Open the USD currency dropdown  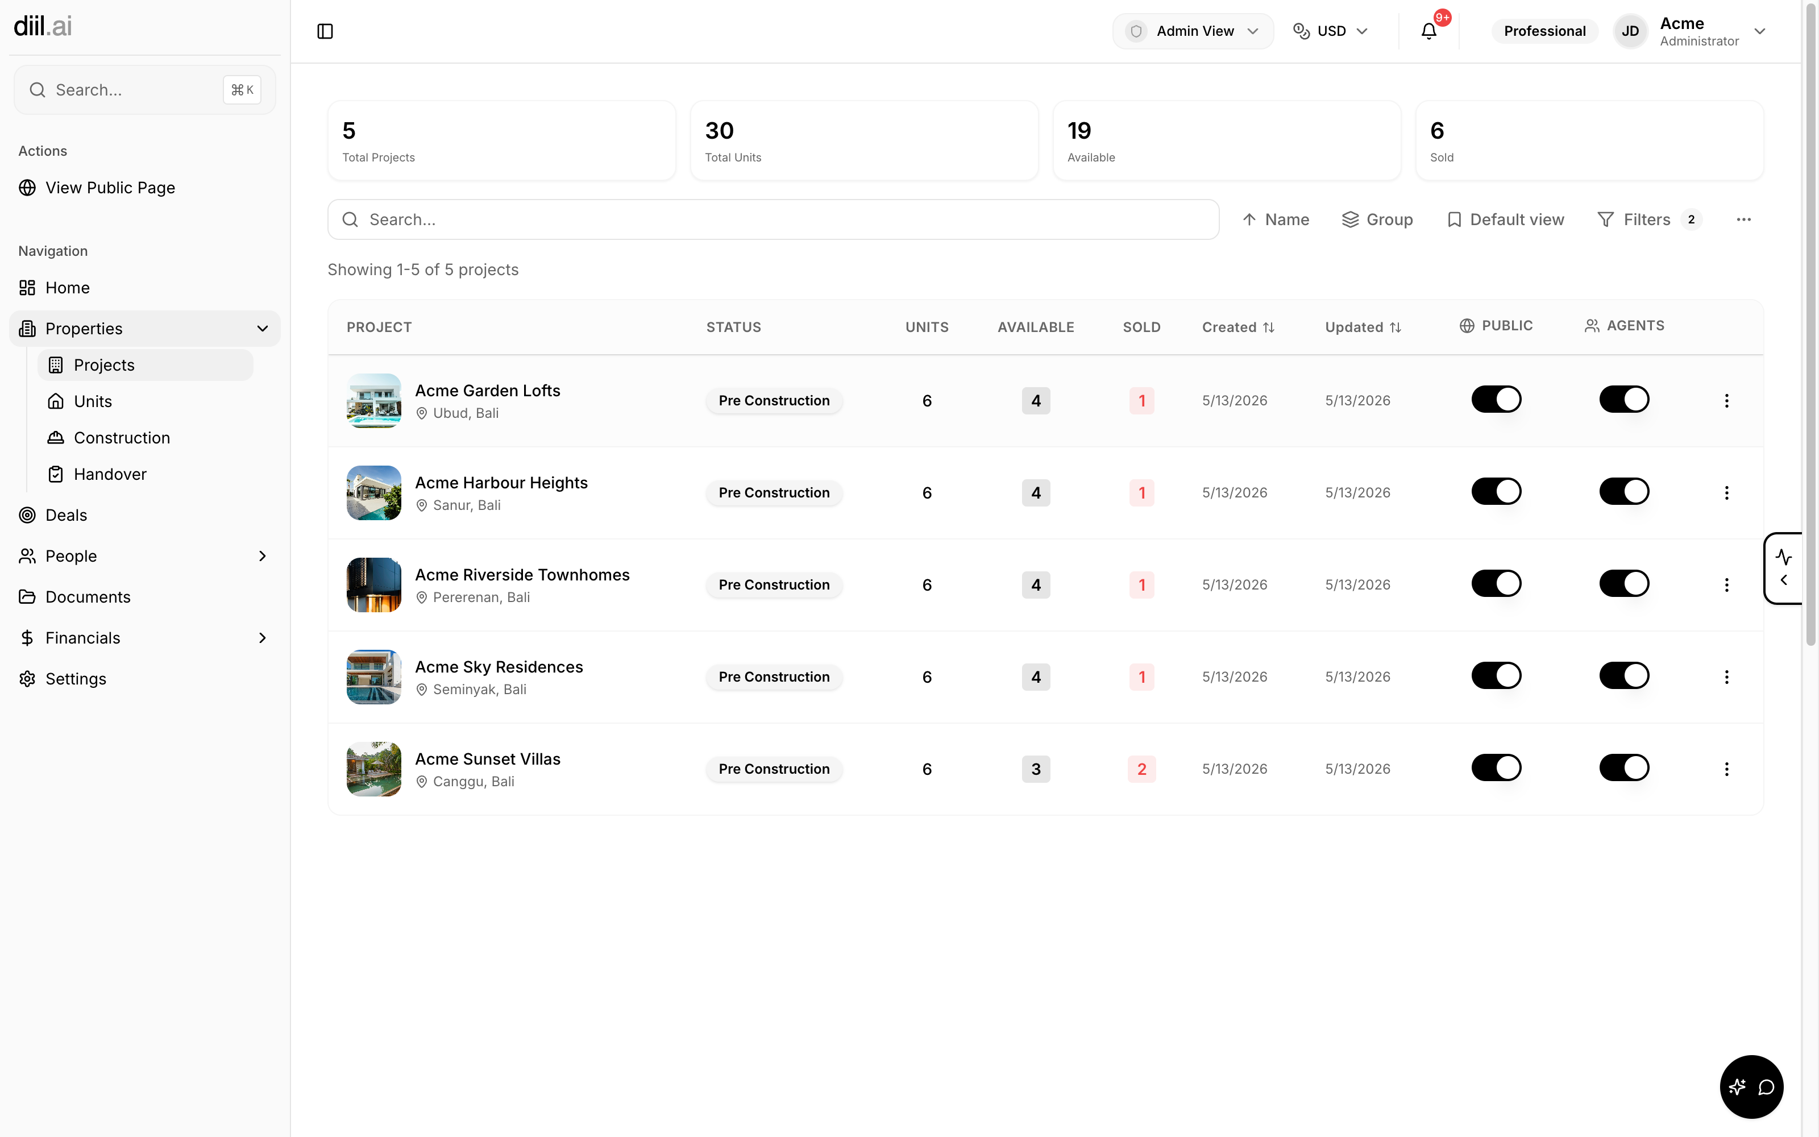point(1330,31)
